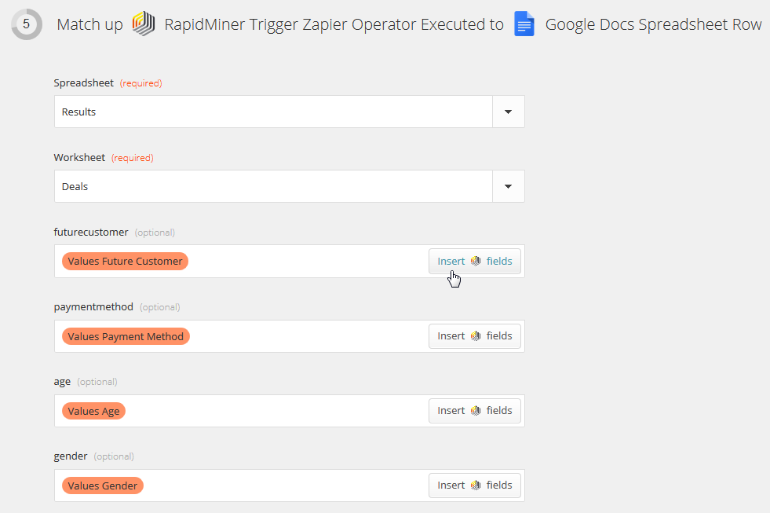Select the Values Payment Method pill
Image resolution: width=770 pixels, height=513 pixels.
[126, 335]
